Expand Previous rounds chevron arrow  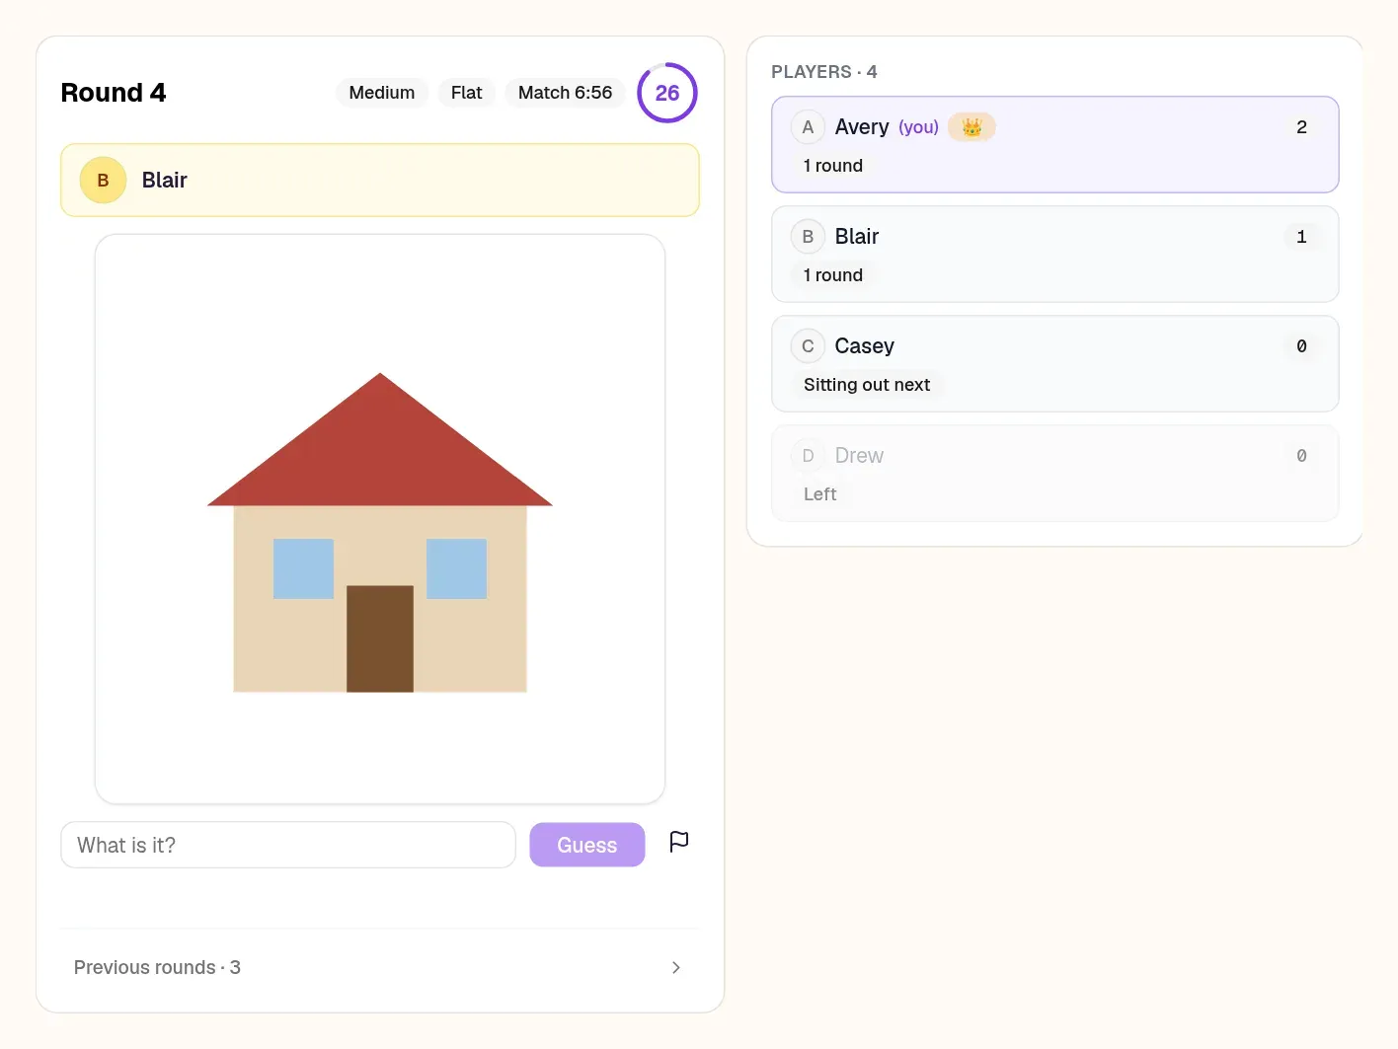pos(676,968)
